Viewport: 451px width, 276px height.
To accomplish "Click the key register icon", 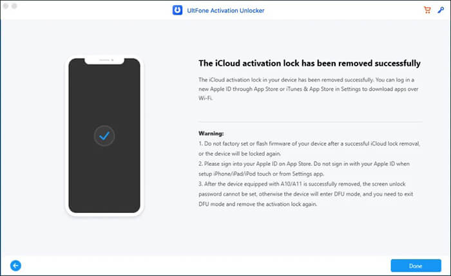I will (441, 10).
